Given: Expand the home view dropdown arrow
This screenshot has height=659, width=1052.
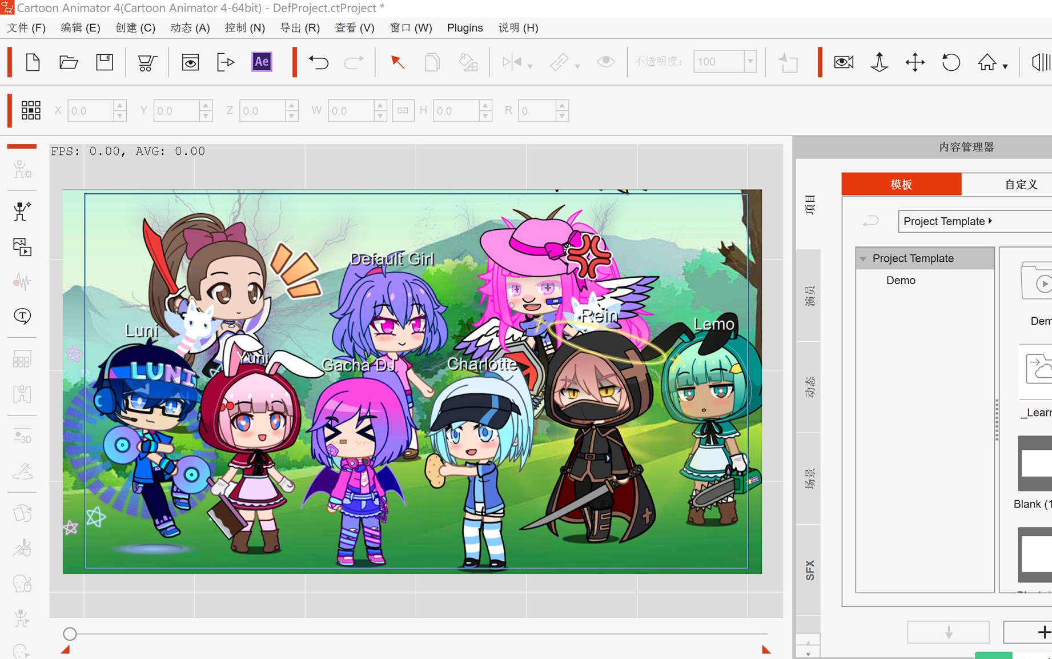Looking at the screenshot, I should pyautogui.click(x=1005, y=66).
